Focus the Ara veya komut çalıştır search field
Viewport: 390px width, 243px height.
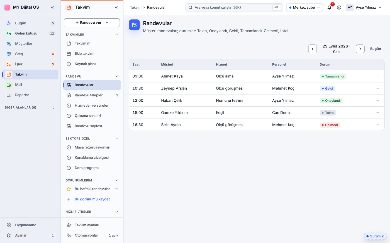234,7
